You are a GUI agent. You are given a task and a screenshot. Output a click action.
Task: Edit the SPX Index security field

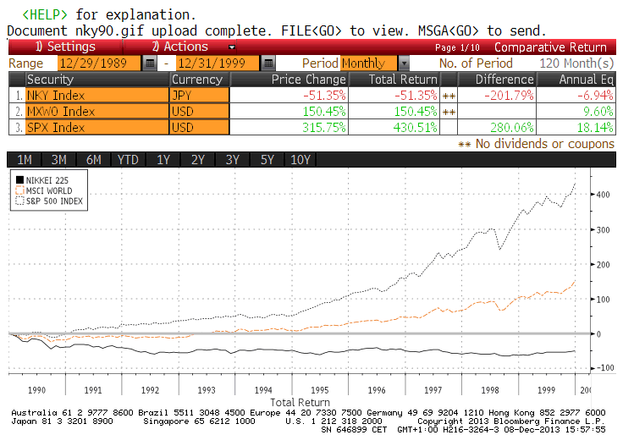[x=97, y=128]
